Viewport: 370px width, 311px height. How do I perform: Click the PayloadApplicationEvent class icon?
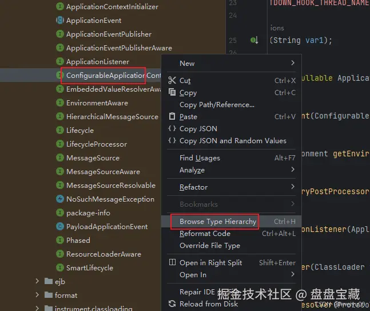tap(60, 226)
